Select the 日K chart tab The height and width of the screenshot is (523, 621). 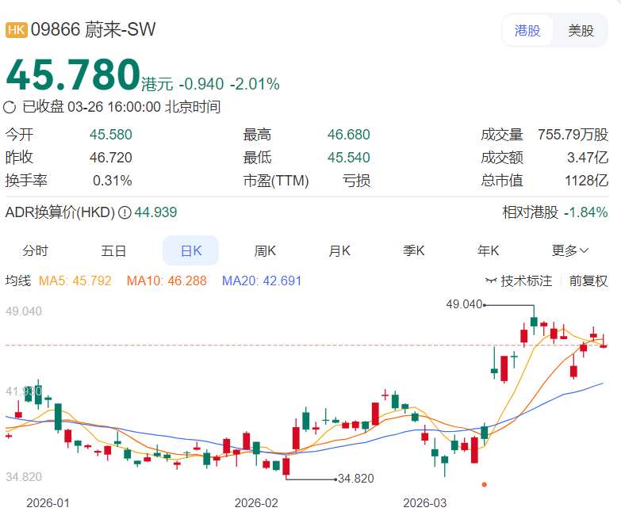click(191, 251)
